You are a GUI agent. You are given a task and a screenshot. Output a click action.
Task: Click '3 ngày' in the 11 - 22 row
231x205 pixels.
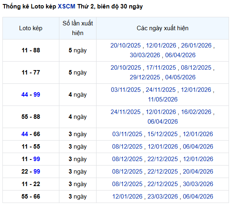[78, 184]
